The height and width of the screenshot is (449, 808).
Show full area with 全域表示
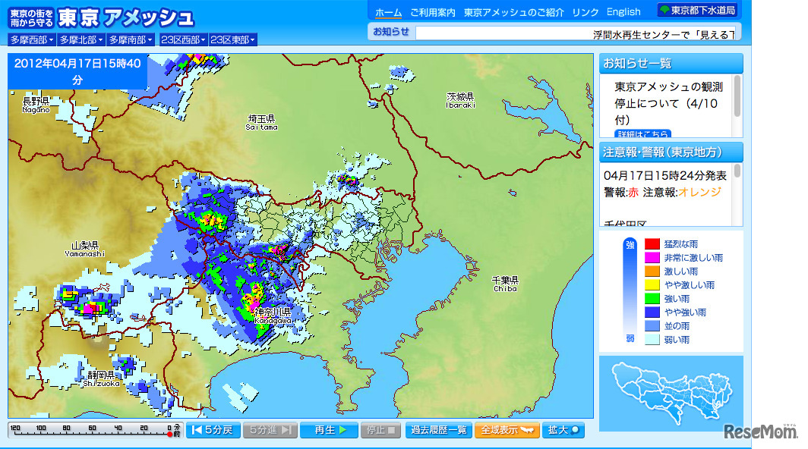pyautogui.click(x=507, y=430)
